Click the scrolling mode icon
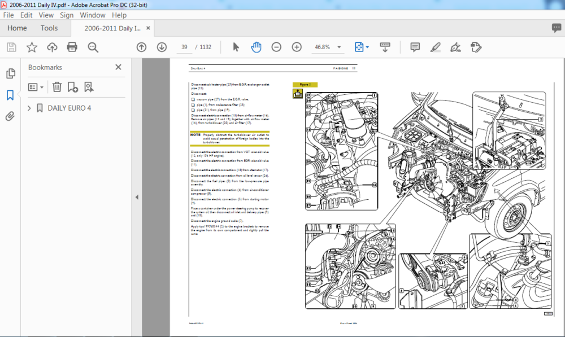Image resolution: width=565 pixels, height=337 pixels. (385, 47)
